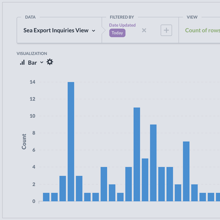Click the y-axis tick label 6
This screenshot has width=220, height=220.
coord(34,150)
